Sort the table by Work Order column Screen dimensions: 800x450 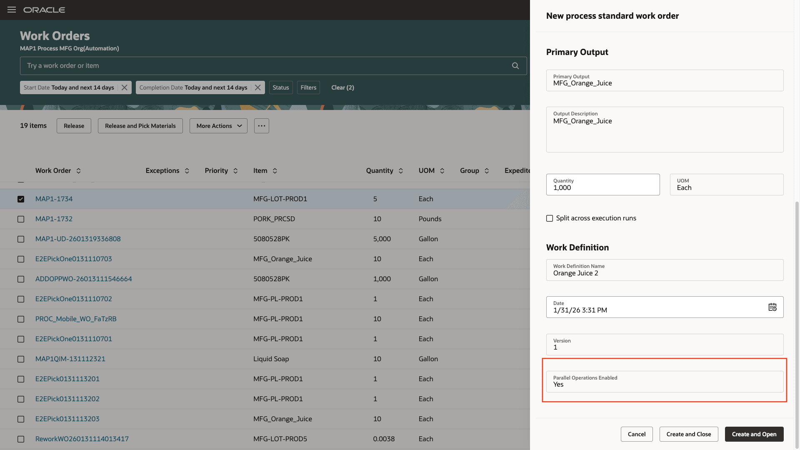pos(78,170)
